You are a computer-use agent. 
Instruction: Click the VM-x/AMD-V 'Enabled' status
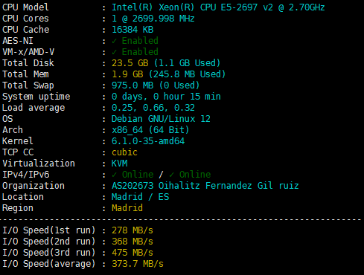tap(140, 52)
